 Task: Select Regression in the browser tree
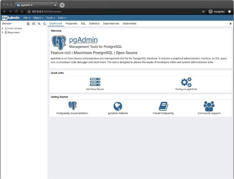pyautogui.click(x=14, y=32)
